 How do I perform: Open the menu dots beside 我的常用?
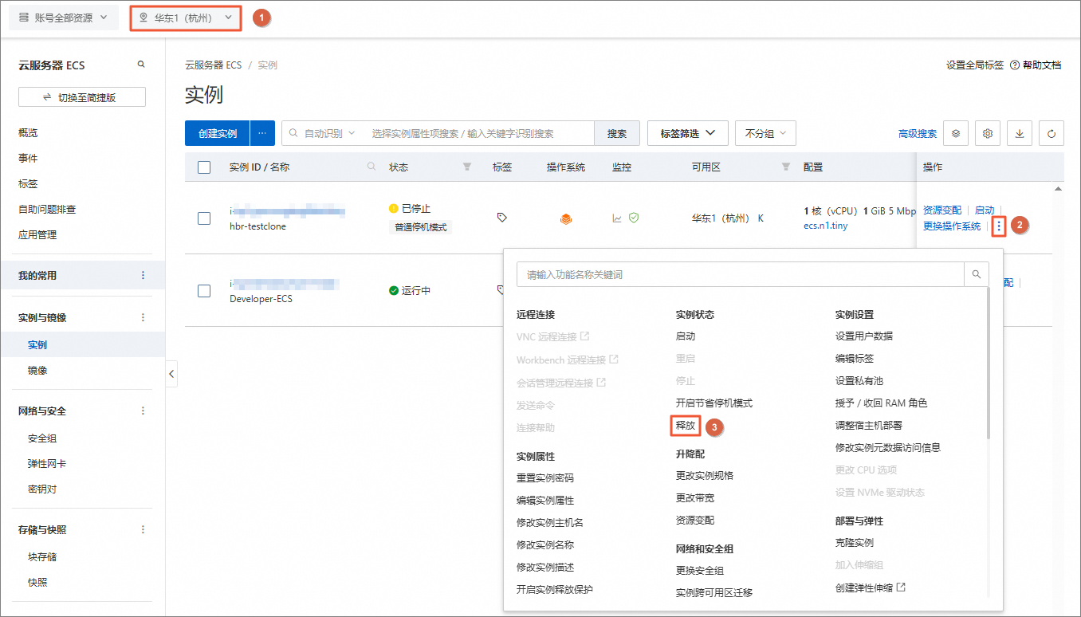point(143,275)
